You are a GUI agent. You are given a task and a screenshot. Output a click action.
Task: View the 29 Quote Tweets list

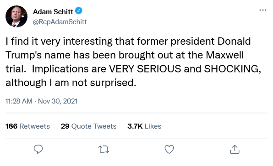click(x=88, y=126)
